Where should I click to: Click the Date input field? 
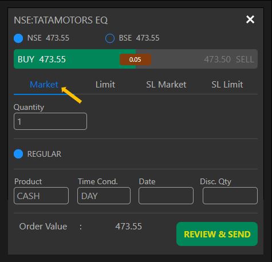coord(166,196)
